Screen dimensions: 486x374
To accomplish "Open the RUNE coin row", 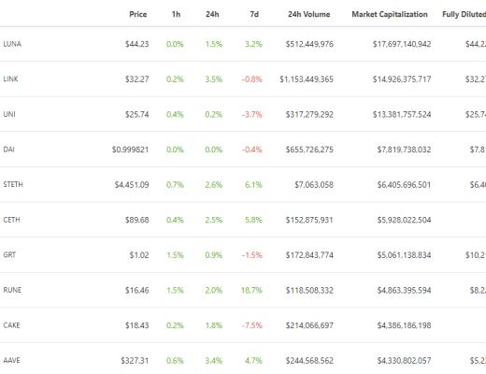I will pos(243,291).
